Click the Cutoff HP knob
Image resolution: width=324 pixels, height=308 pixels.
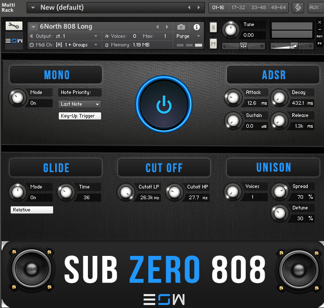pyautogui.click(x=174, y=193)
